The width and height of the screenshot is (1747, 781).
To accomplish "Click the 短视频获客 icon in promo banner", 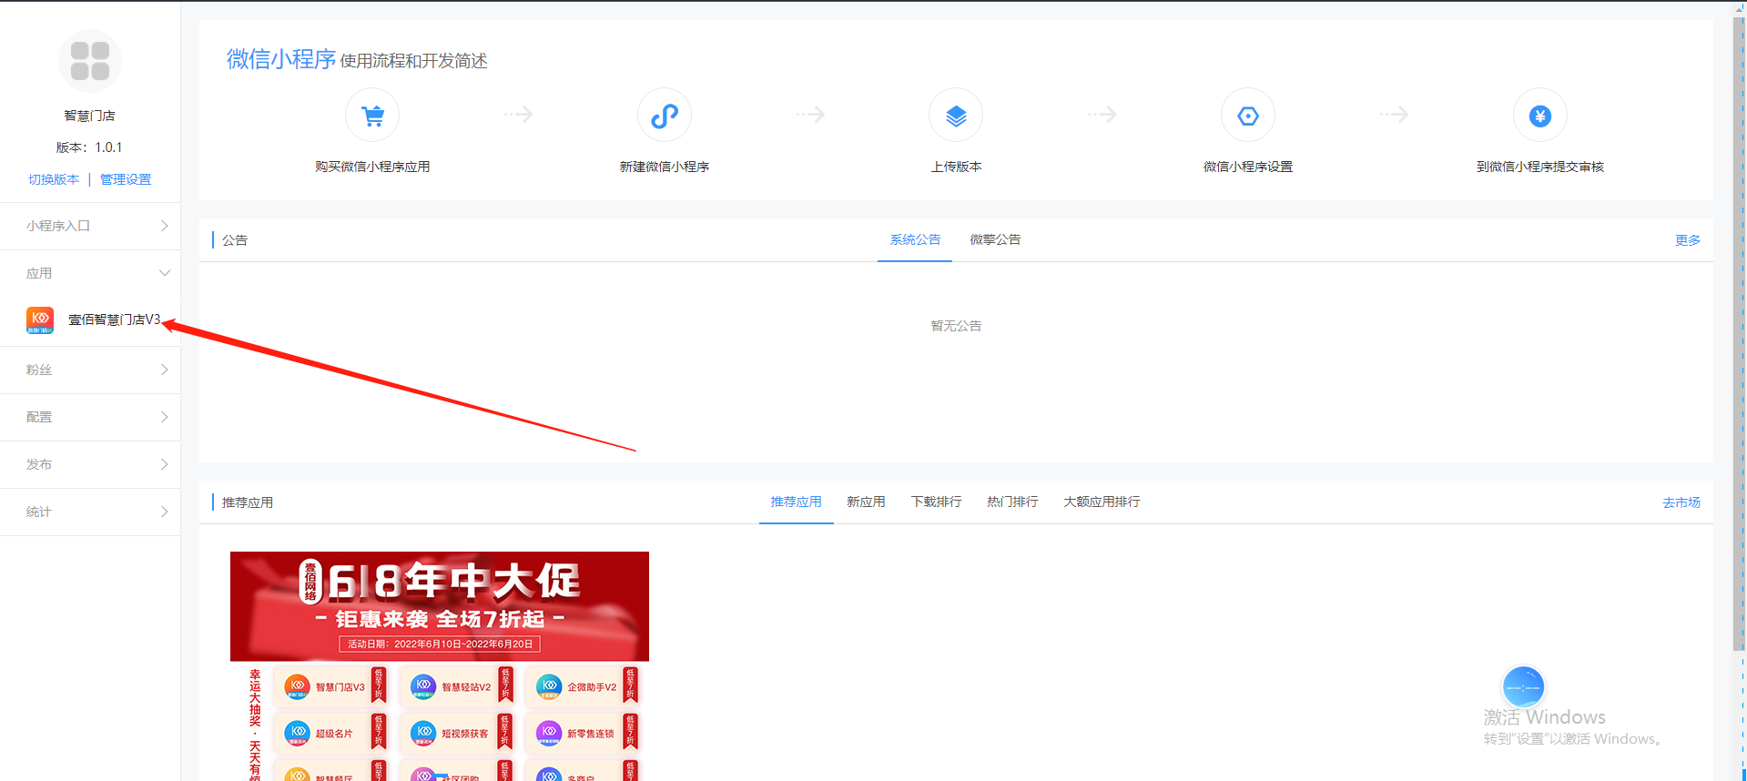I will [x=423, y=732].
